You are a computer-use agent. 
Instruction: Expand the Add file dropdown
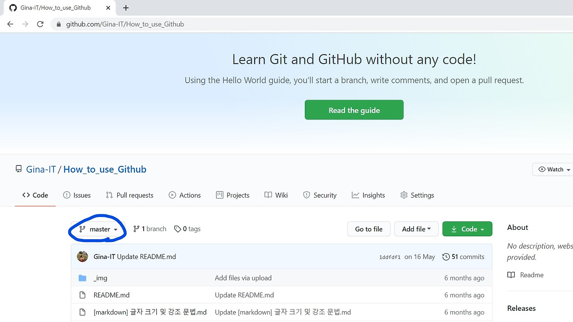point(416,229)
